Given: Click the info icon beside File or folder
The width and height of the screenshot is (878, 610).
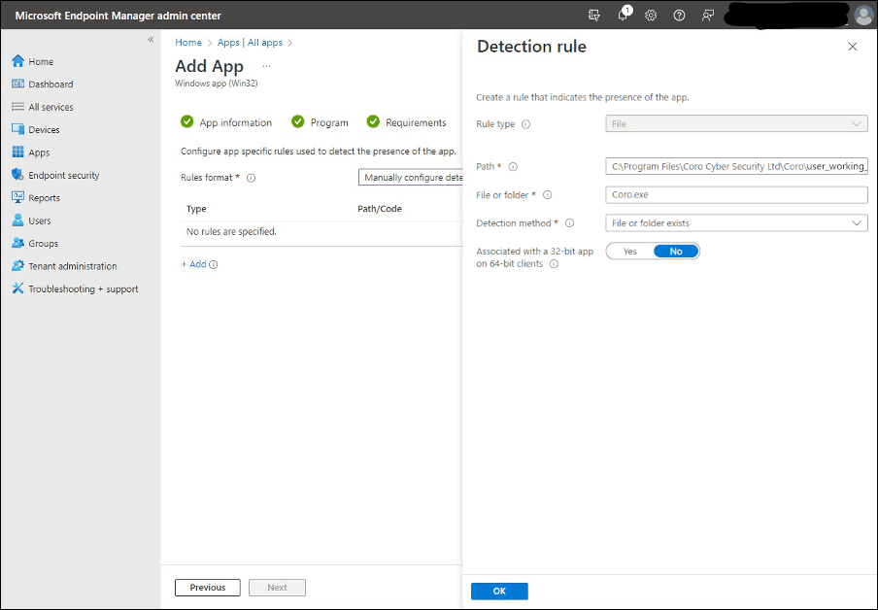Looking at the screenshot, I should point(548,195).
